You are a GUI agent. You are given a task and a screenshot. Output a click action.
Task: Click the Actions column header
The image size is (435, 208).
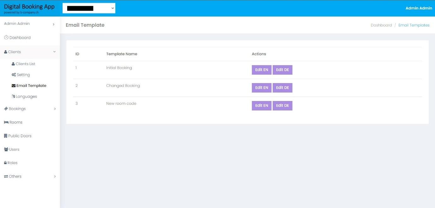tap(259, 54)
